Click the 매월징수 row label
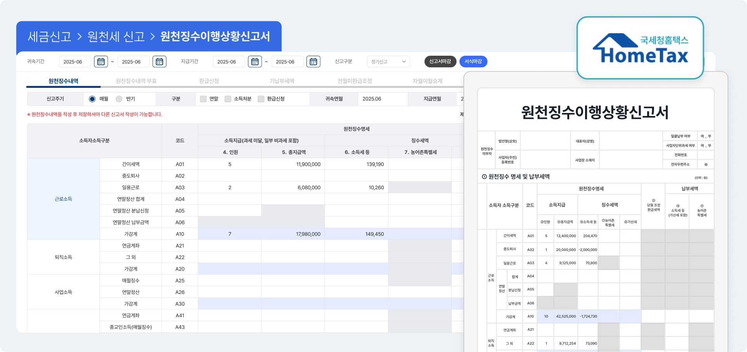The width and height of the screenshot is (747, 352). point(131,280)
